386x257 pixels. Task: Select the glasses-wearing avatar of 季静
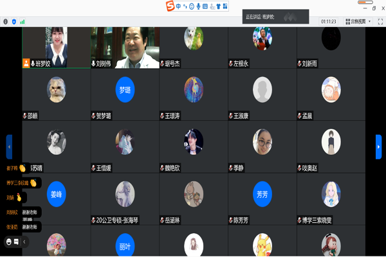[x=262, y=142]
